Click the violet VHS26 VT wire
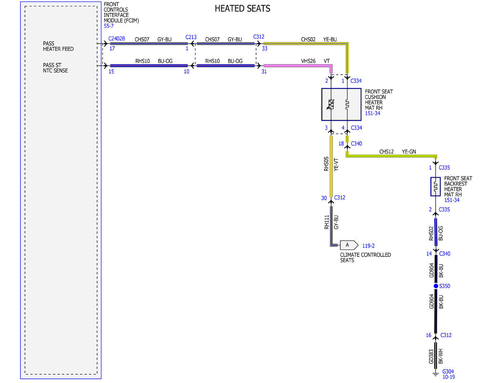This screenshot has width=496, height=383. [x=298, y=65]
